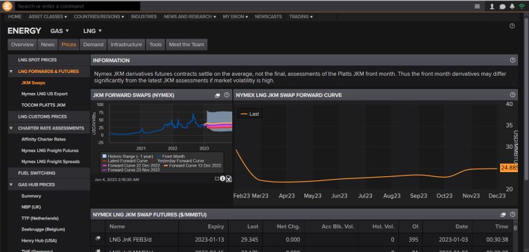Pop out the JKM Forward Swaps panel

pos(217,96)
